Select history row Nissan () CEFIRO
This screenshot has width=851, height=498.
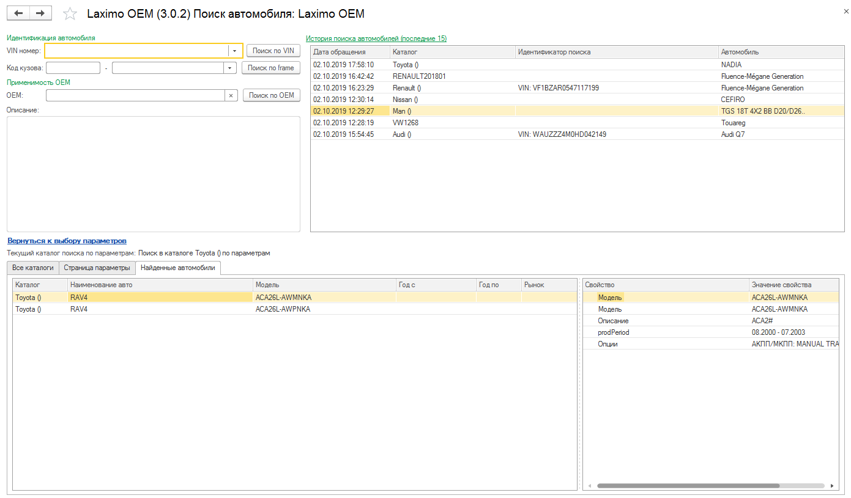click(578, 100)
